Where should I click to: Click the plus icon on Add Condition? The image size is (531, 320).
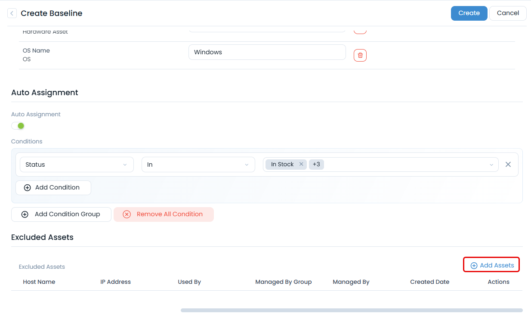(x=27, y=187)
